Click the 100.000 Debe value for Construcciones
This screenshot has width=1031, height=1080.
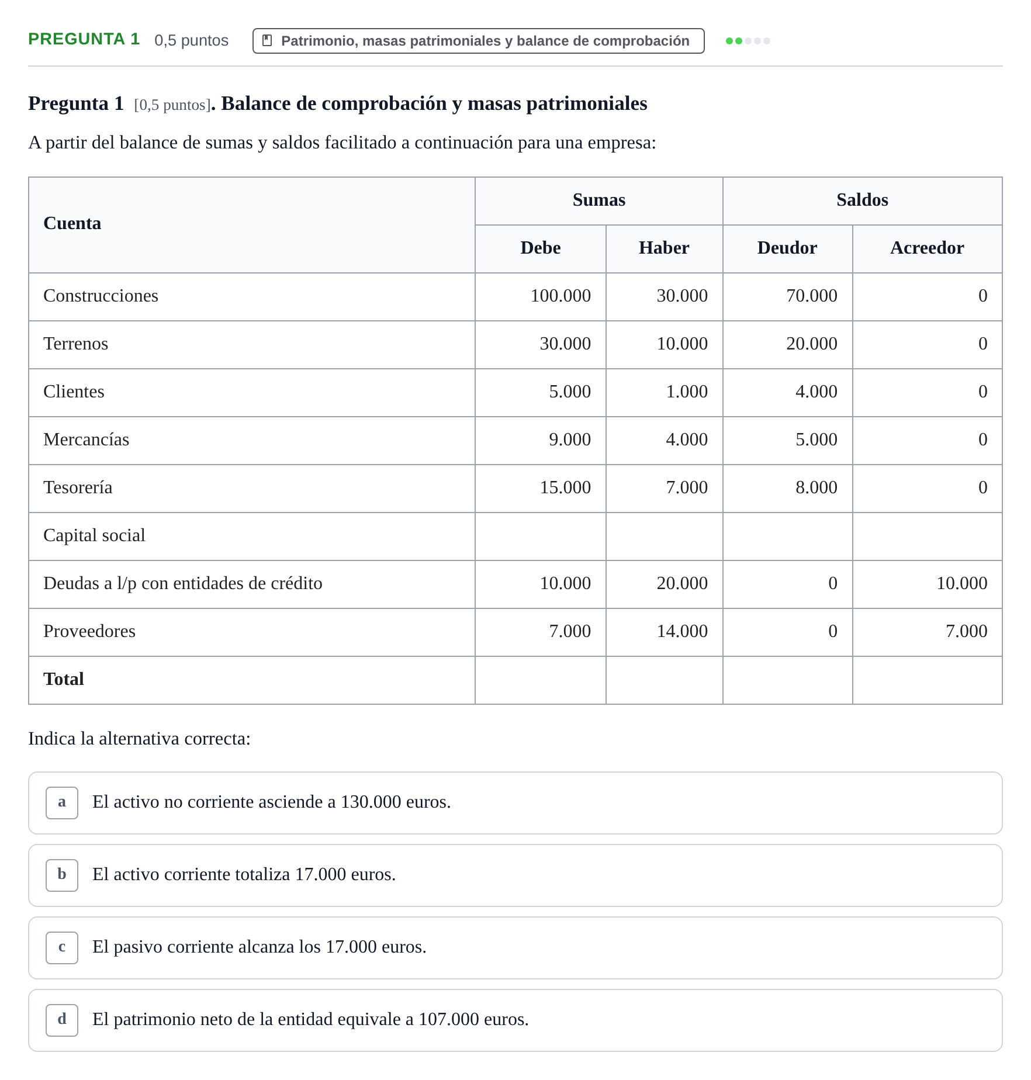561,296
